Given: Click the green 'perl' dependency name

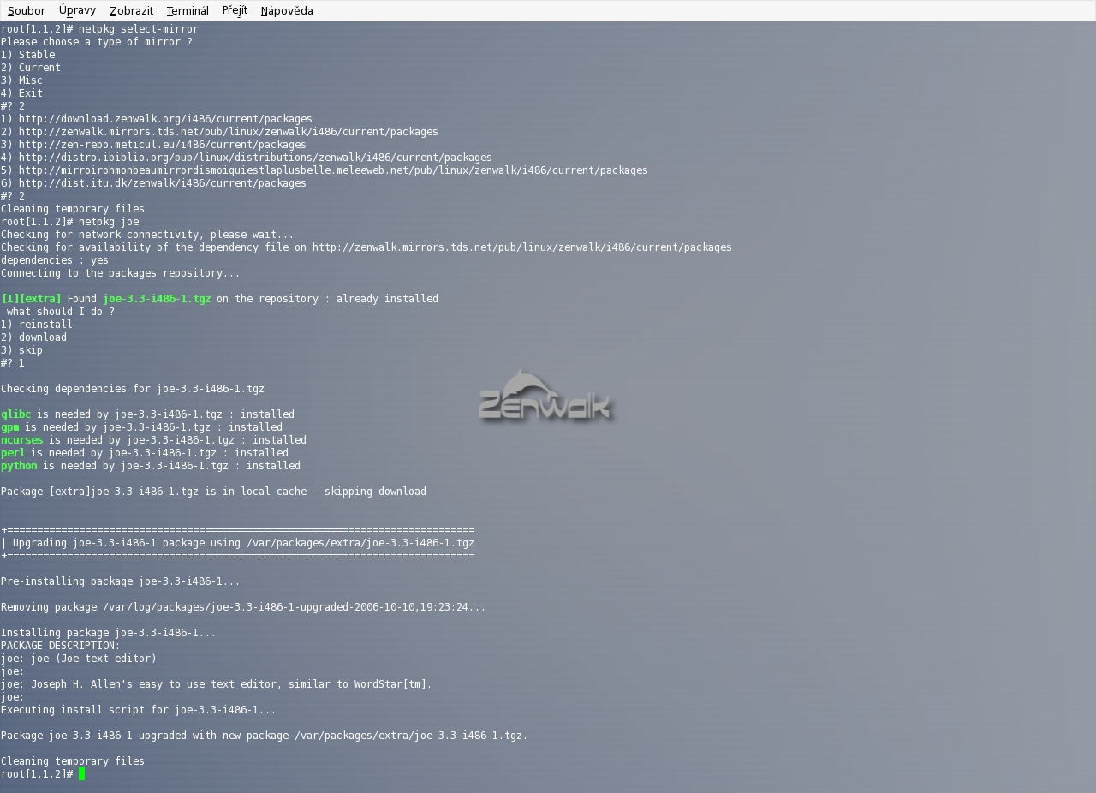Looking at the screenshot, I should [x=13, y=453].
